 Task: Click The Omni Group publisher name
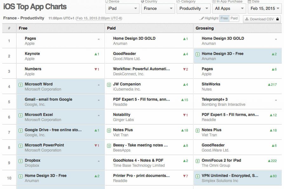pos(216,165)
